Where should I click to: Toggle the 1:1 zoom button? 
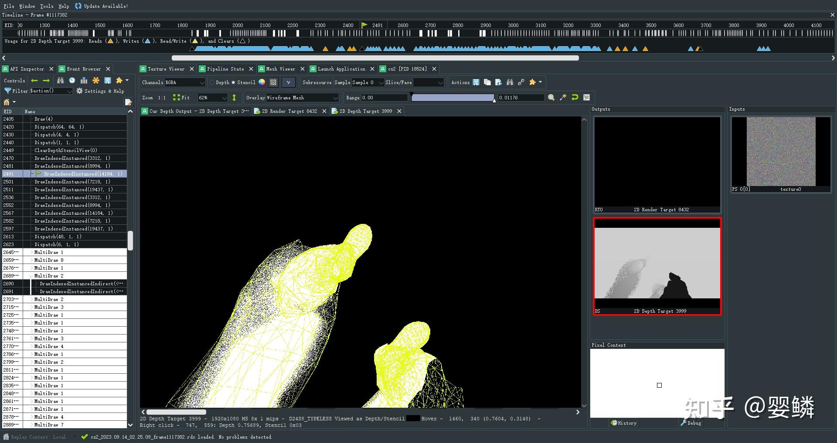pyautogui.click(x=162, y=98)
